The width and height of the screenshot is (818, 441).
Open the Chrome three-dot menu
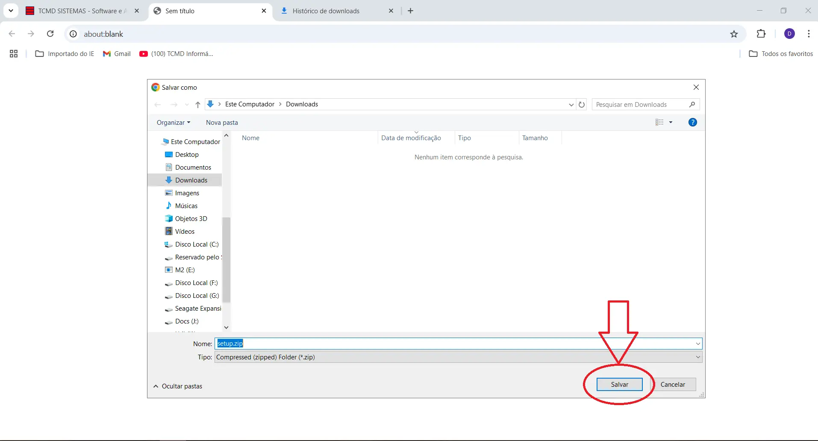809,34
